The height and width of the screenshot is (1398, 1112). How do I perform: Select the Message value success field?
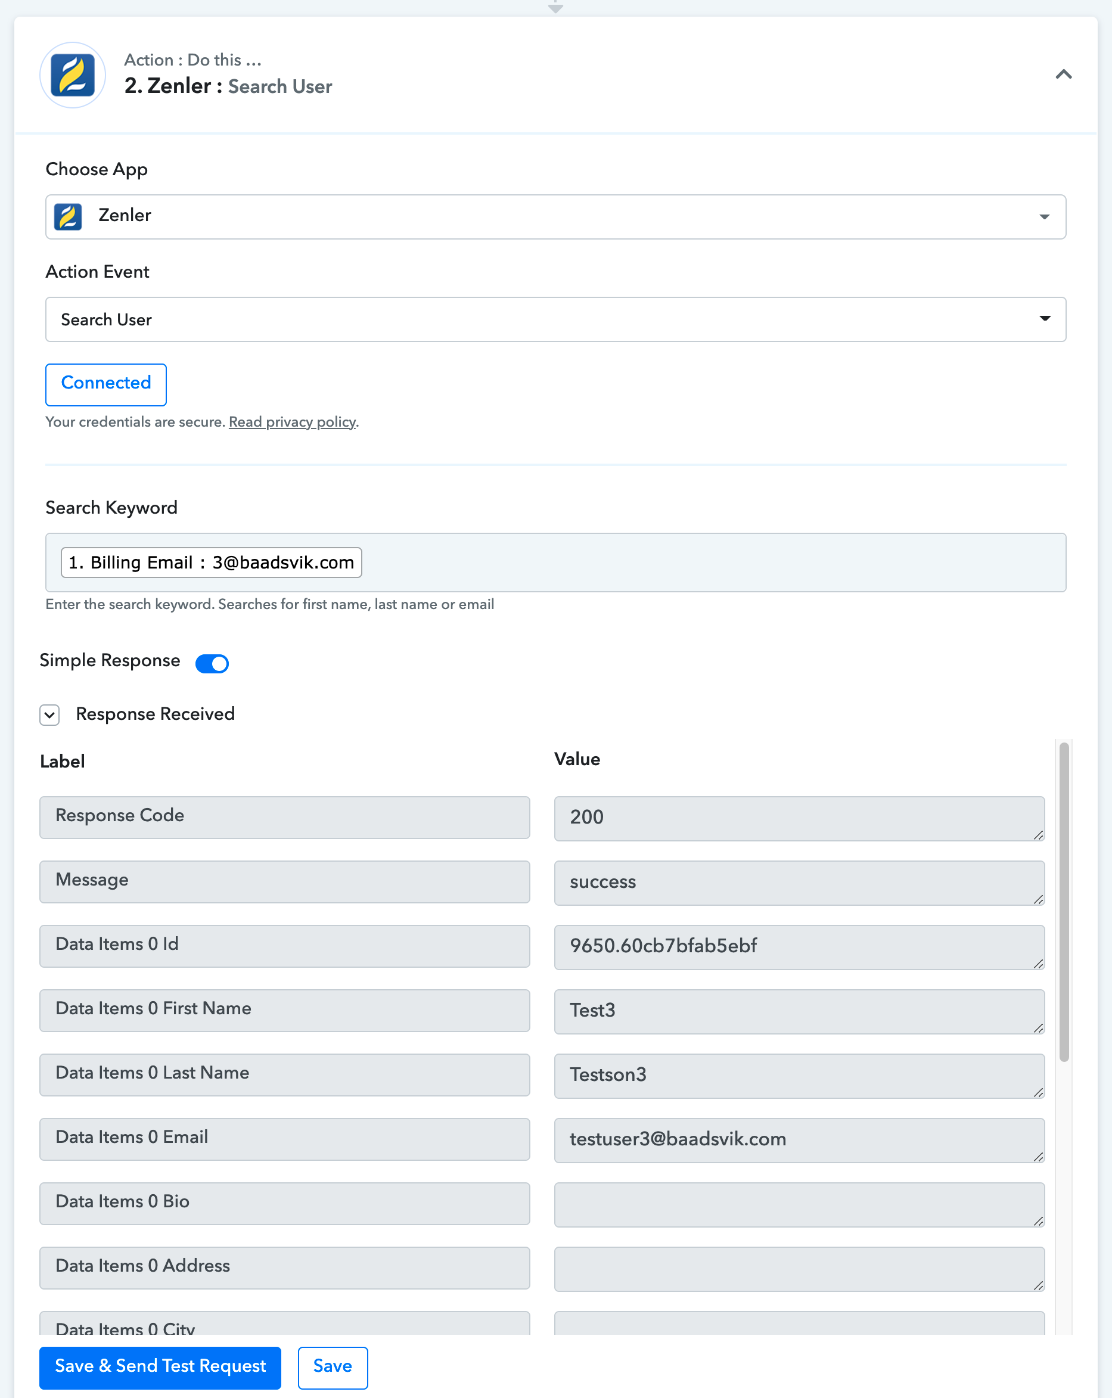(797, 882)
